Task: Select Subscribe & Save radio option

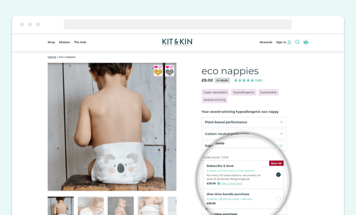Action: pos(278,174)
